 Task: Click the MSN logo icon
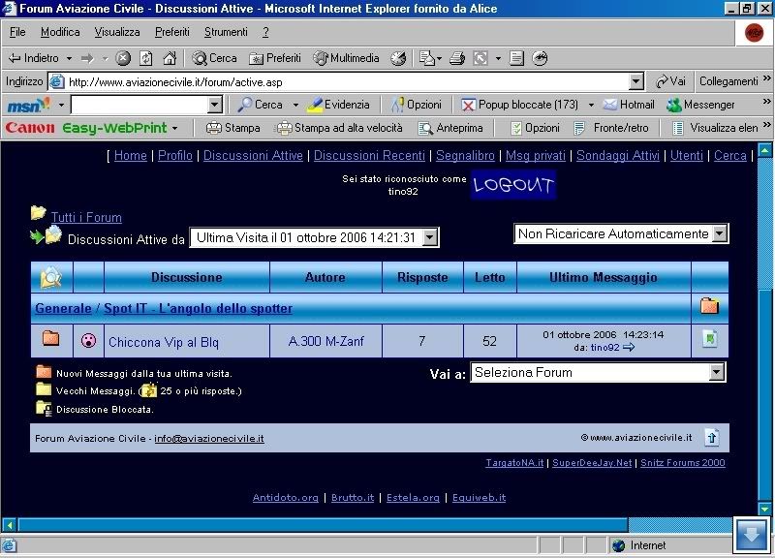28,105
